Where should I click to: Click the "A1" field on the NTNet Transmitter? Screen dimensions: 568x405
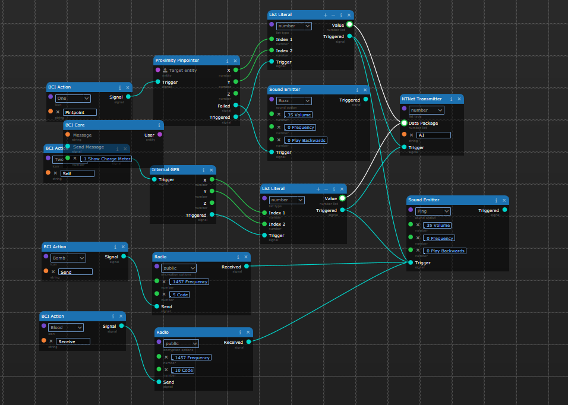[434, 134]
